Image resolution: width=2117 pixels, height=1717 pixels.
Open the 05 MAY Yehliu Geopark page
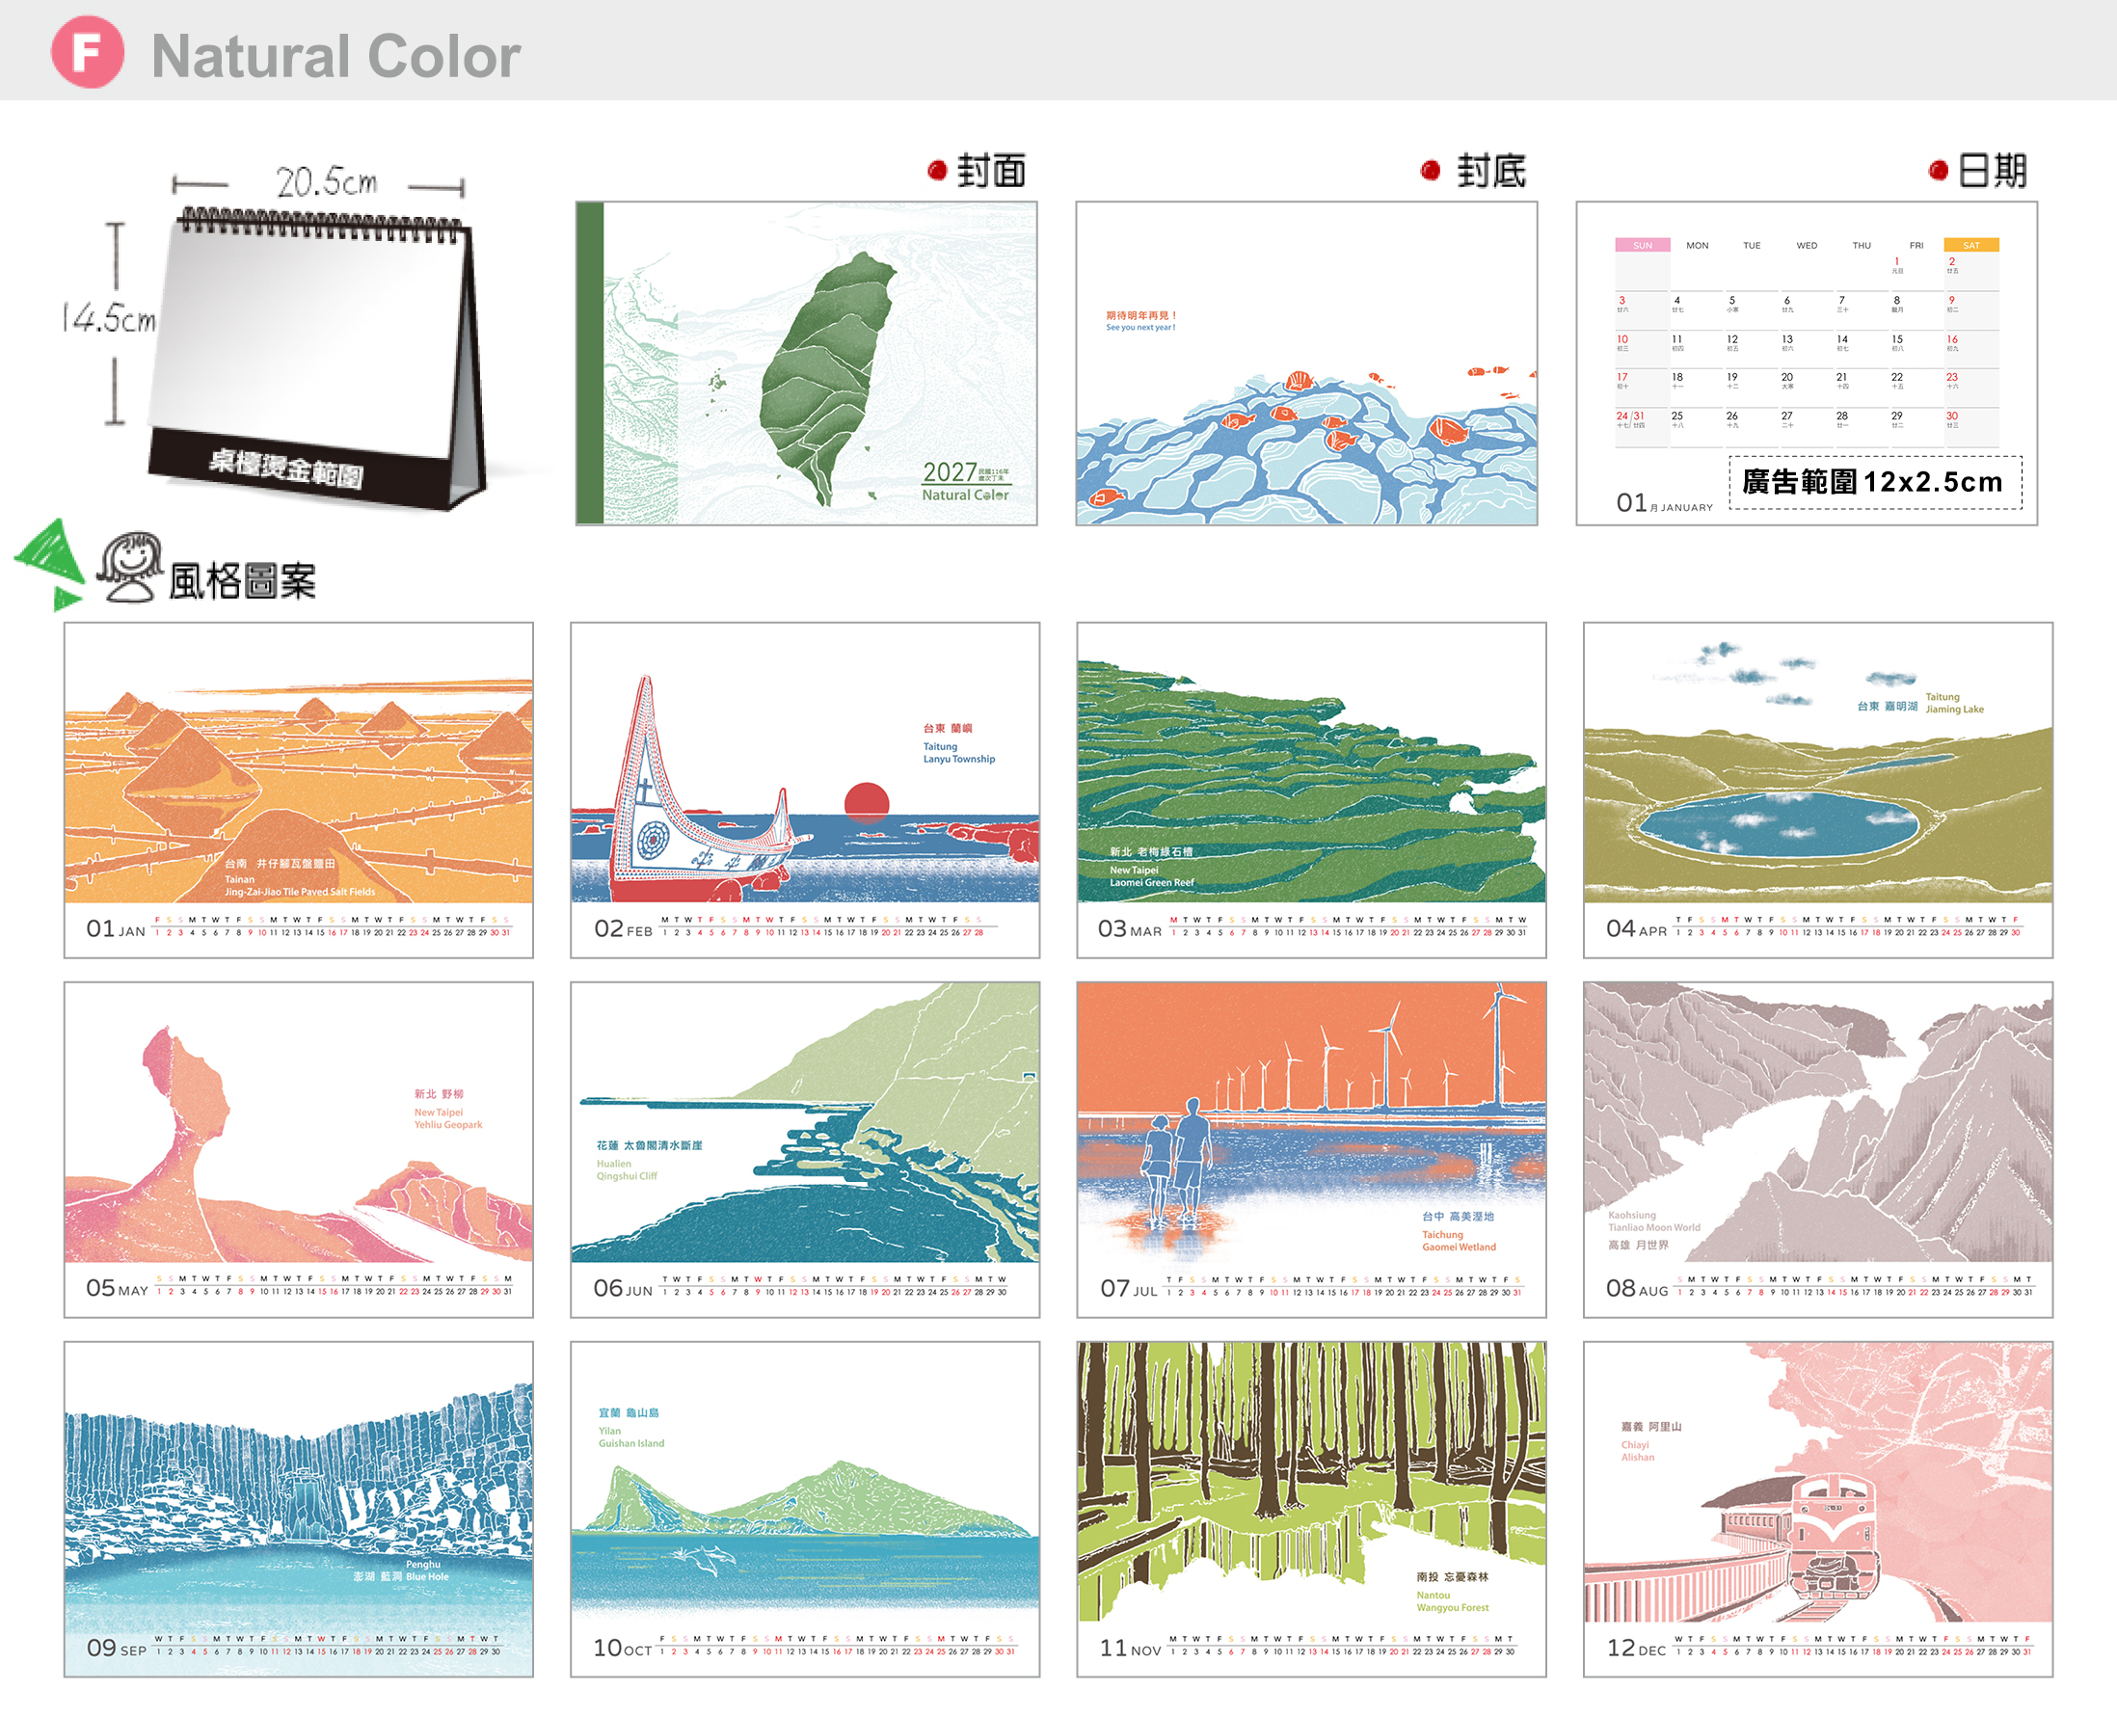pos(299,1149)
